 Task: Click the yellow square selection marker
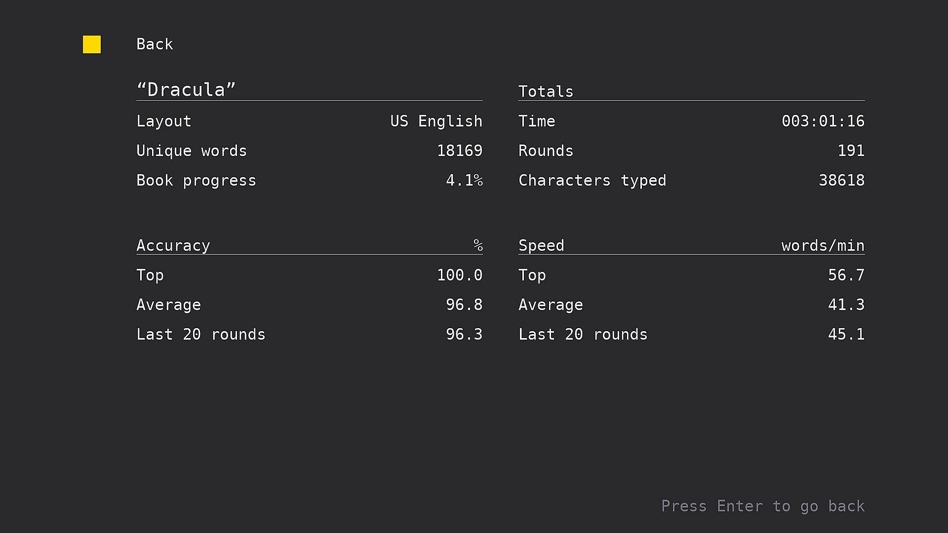[92, 44]
